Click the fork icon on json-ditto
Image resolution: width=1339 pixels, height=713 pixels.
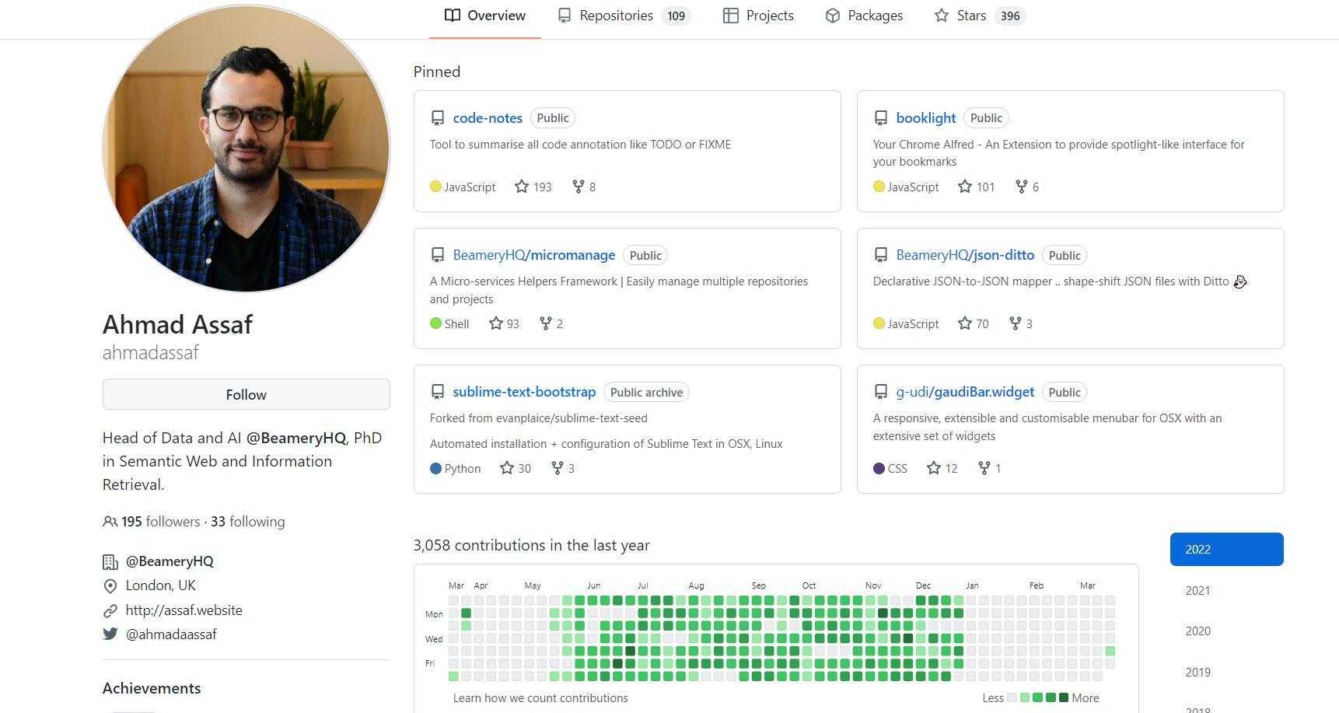coord(1015,323)
